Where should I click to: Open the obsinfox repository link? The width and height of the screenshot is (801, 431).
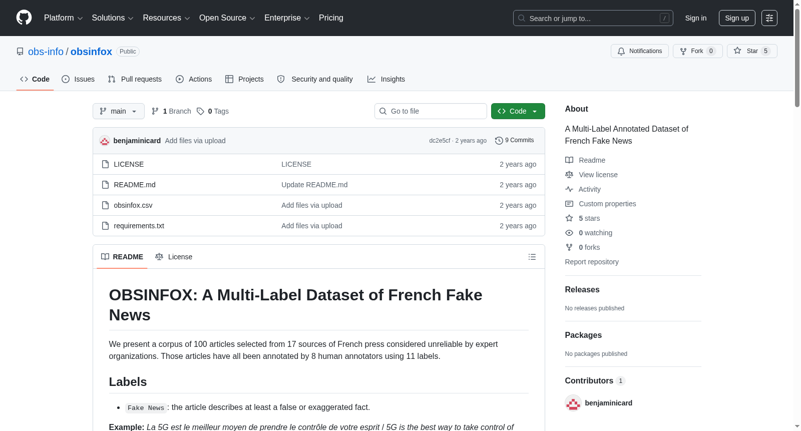tap(91, 52)
